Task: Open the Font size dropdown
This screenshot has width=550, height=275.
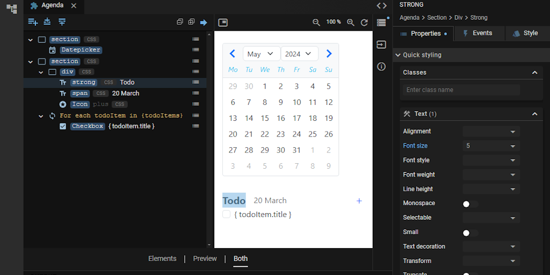Action: pos(491,146)
